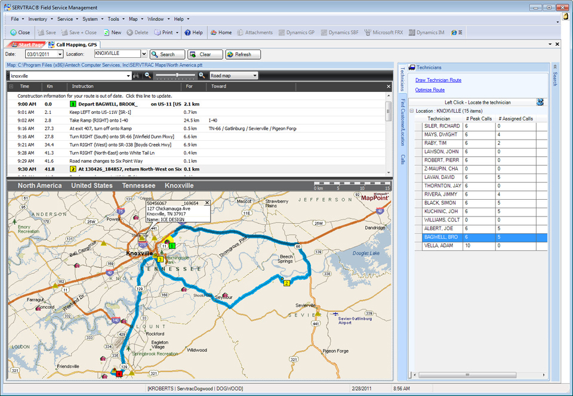Collapse Location : KNOXVILLE group
Screen dimensions: 573x396
coord(412,111)
